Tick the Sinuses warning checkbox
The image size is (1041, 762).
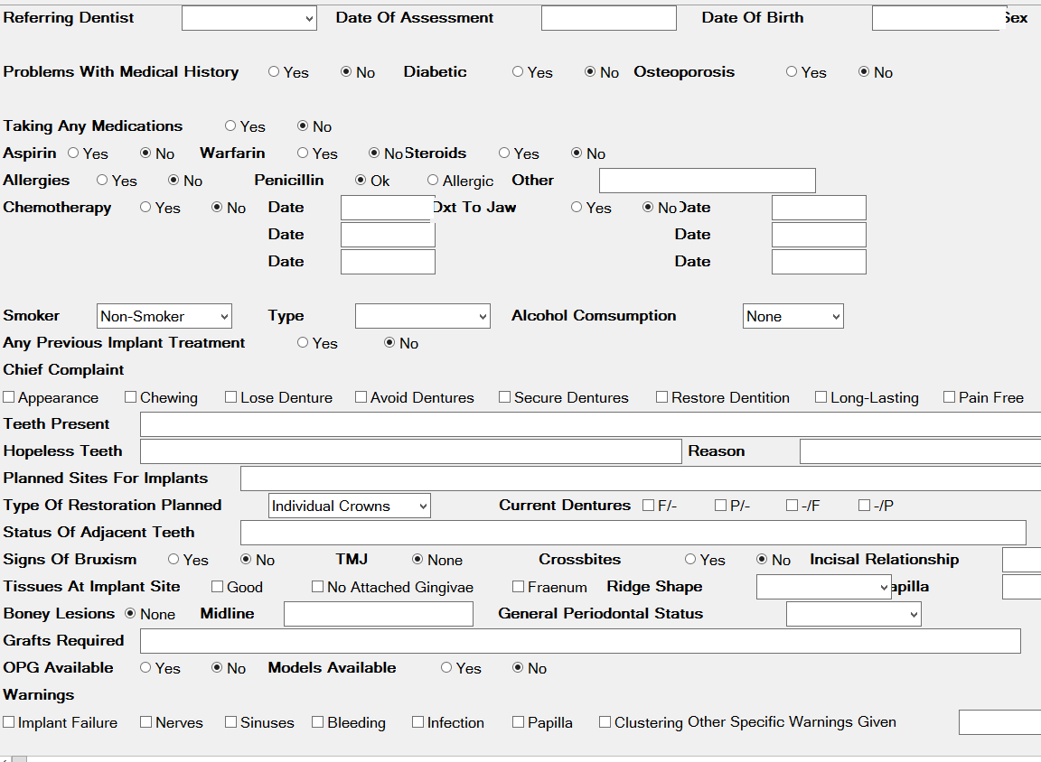(231, 722)
